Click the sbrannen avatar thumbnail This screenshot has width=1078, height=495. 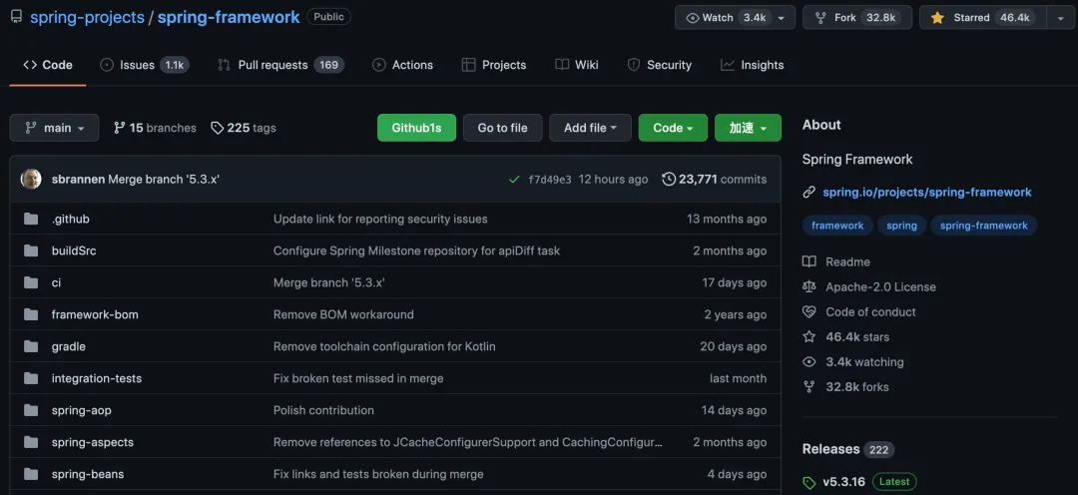(x=31, y=179)
